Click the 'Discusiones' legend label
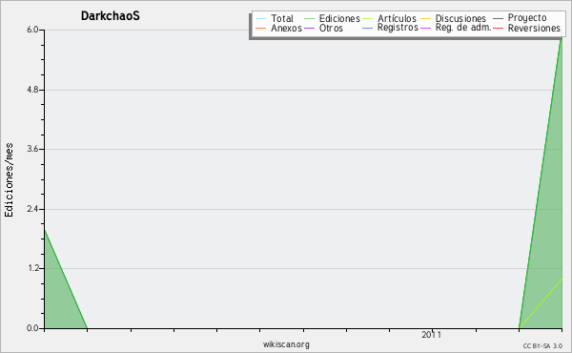572x353 pixels. coord(460,18)
